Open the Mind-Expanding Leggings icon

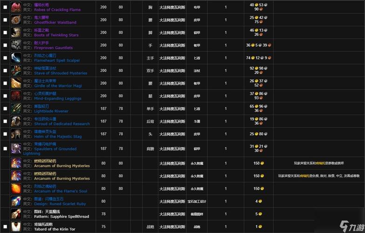click(16, 96)
